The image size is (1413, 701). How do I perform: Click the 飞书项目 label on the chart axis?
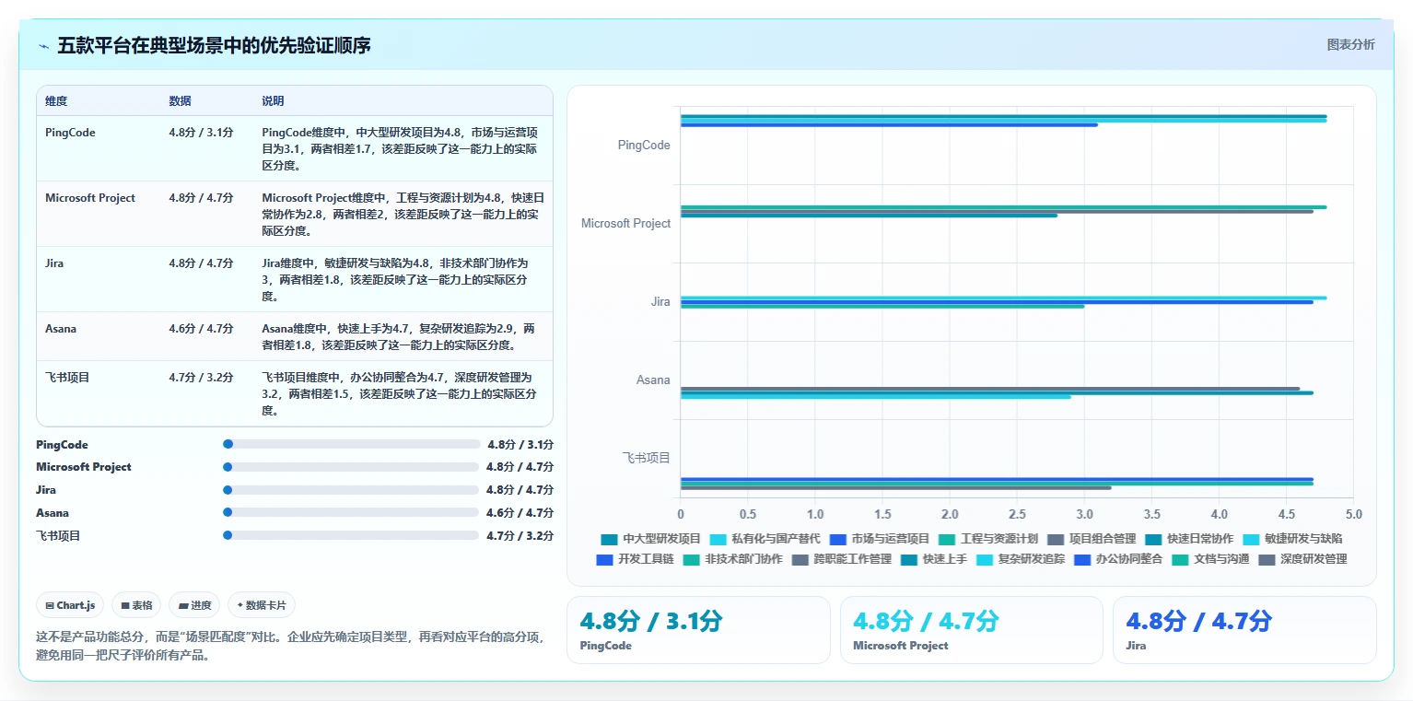coord(647,458)
